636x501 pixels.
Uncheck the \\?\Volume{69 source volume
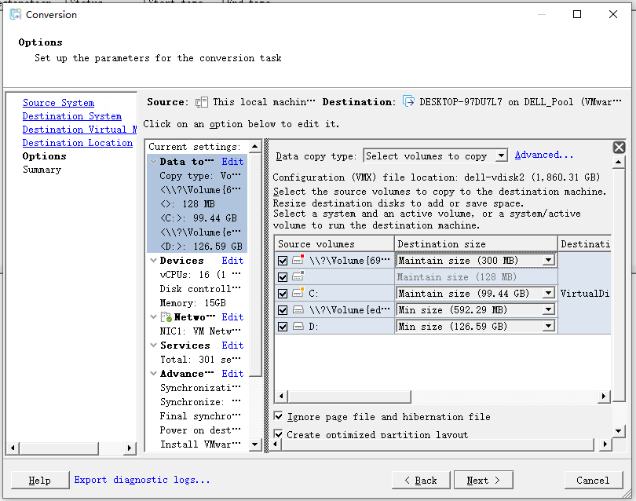click(x=283, y=261)
